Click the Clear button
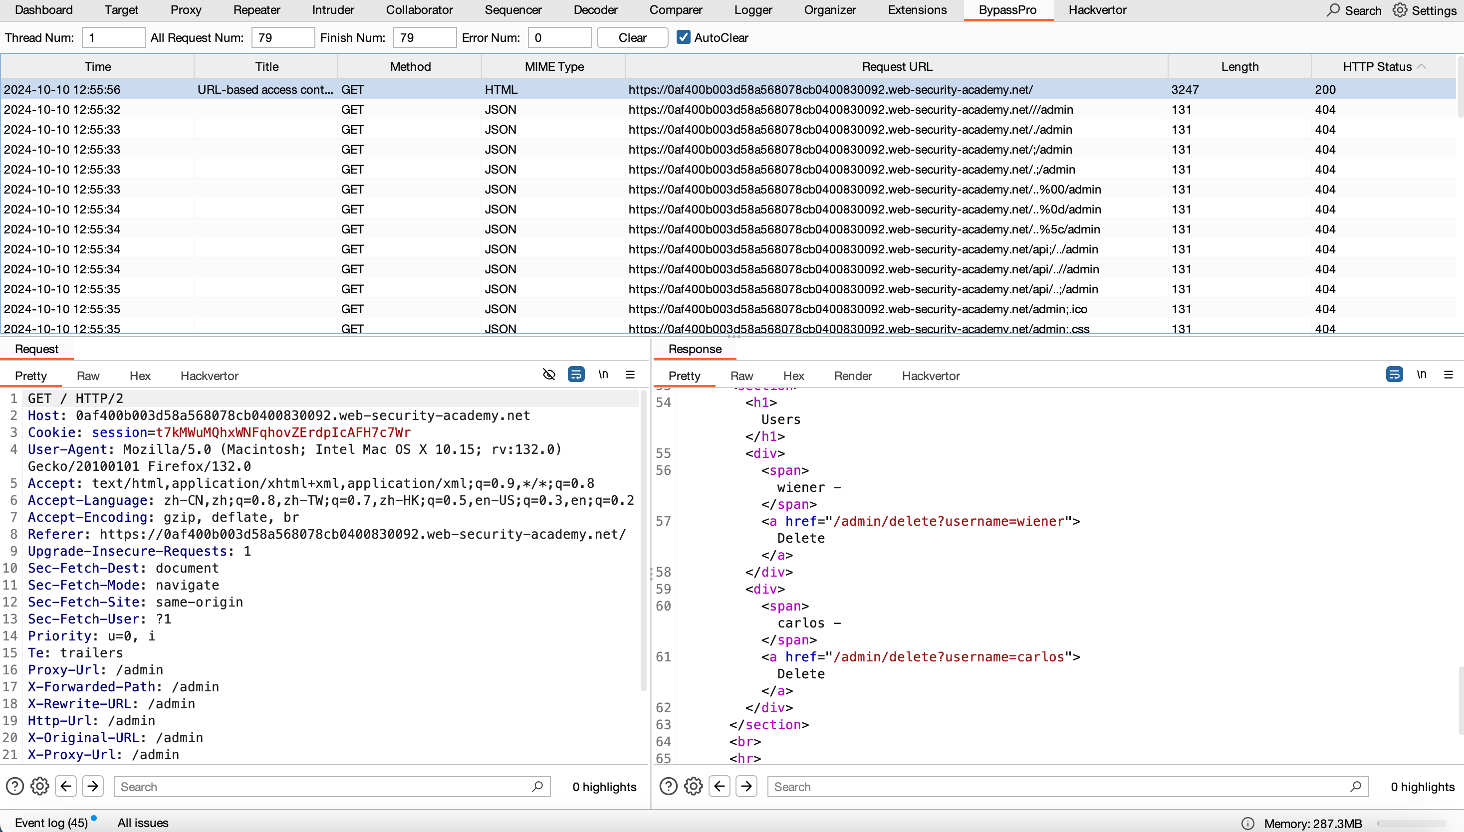1464x832 pixels. coord(632,37)
